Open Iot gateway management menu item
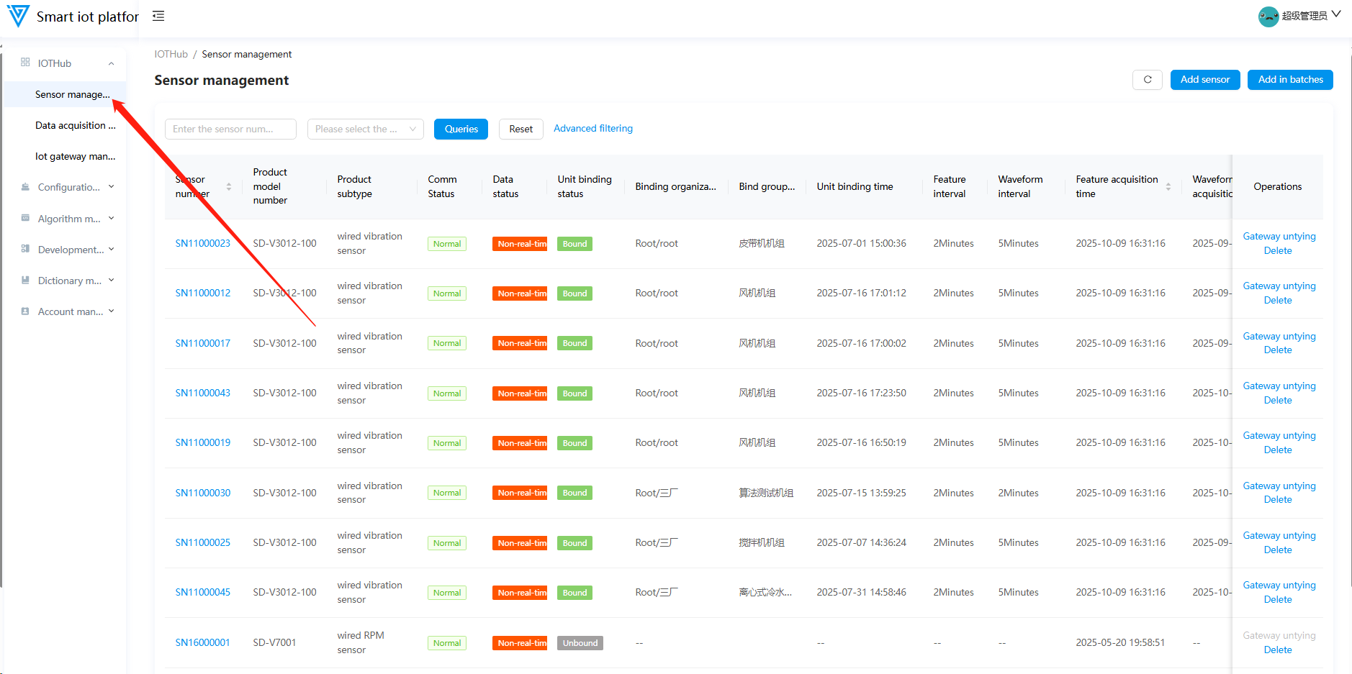This screenshot has width=1352, height=674. (75, 156)
